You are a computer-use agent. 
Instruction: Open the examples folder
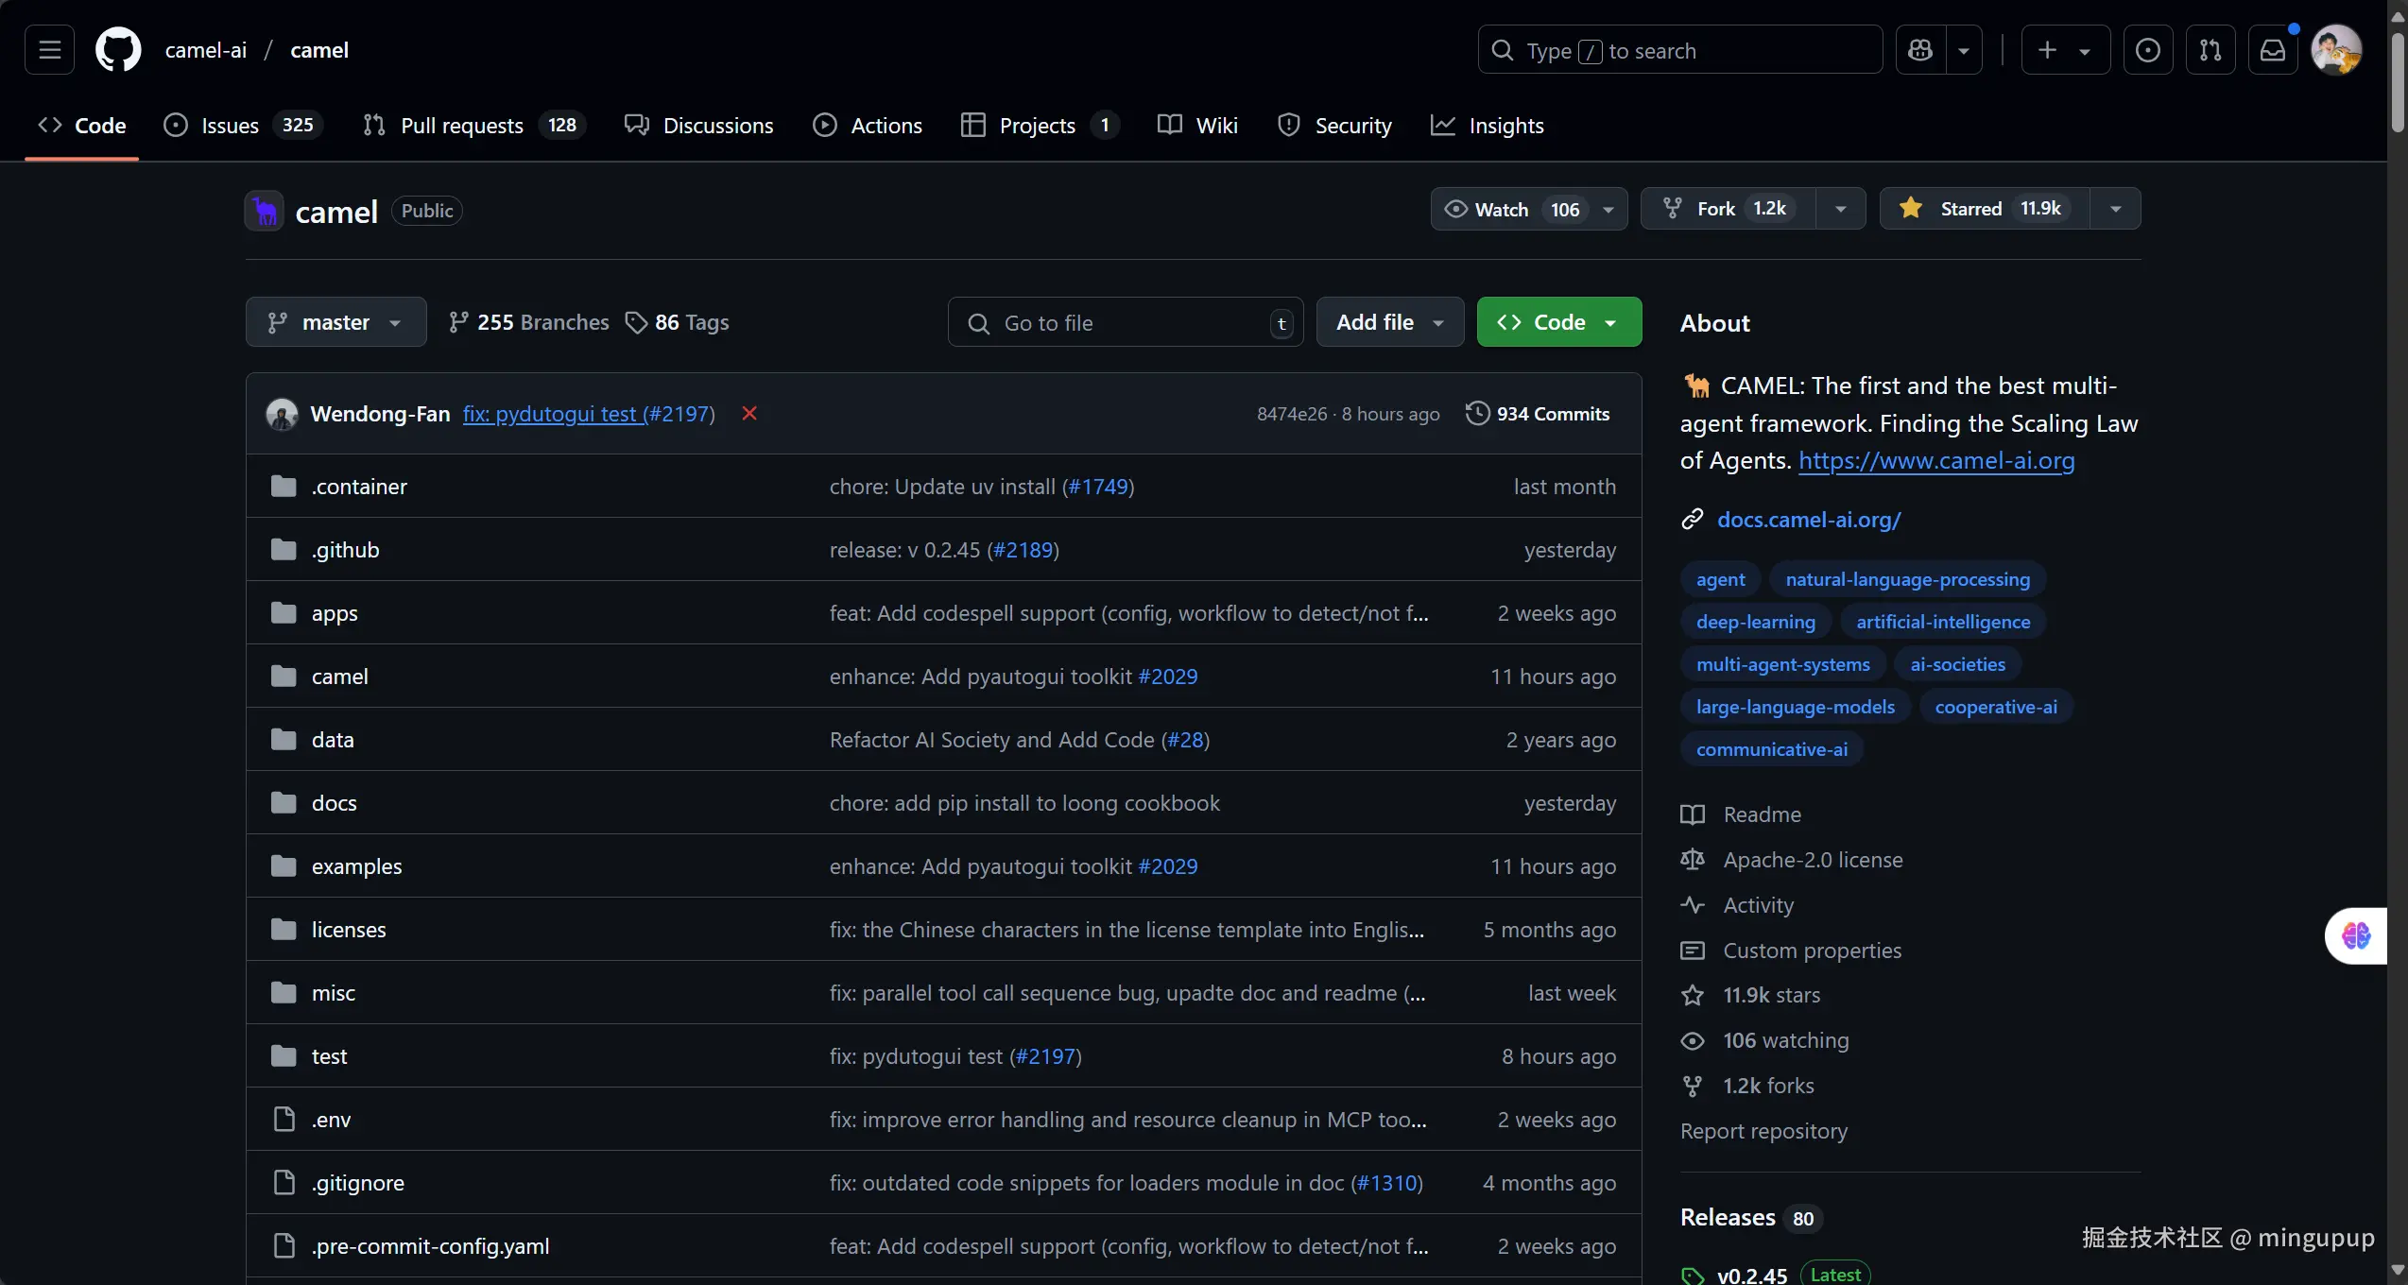click(x=356, y=866)
